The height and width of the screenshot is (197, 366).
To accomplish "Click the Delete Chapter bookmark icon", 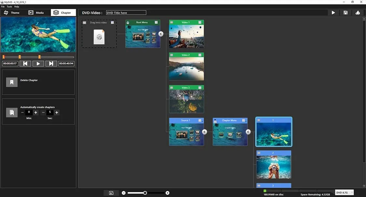I will pyautogui.click(x=12, y=82).
